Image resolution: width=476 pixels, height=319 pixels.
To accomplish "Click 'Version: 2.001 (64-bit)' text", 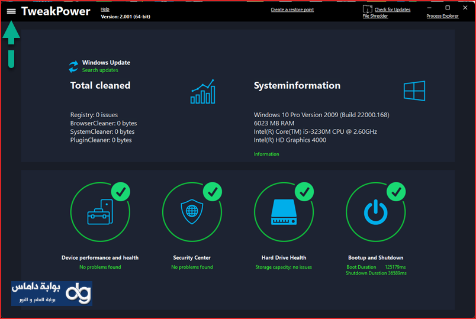I will point(126,17).
